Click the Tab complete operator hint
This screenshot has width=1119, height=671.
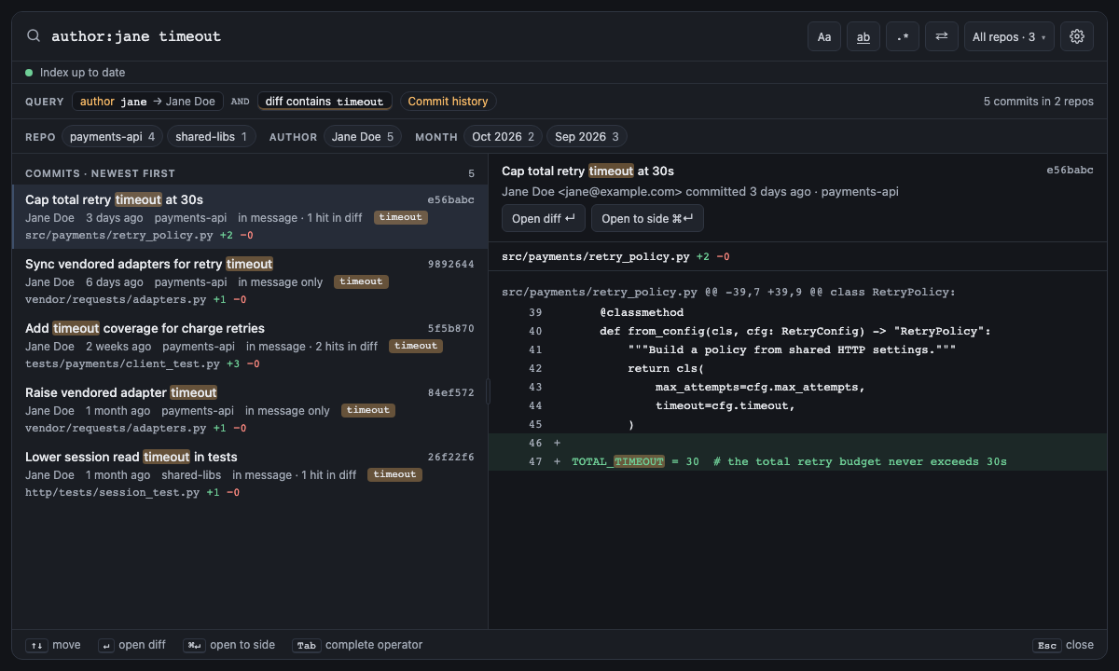(357, 645)
